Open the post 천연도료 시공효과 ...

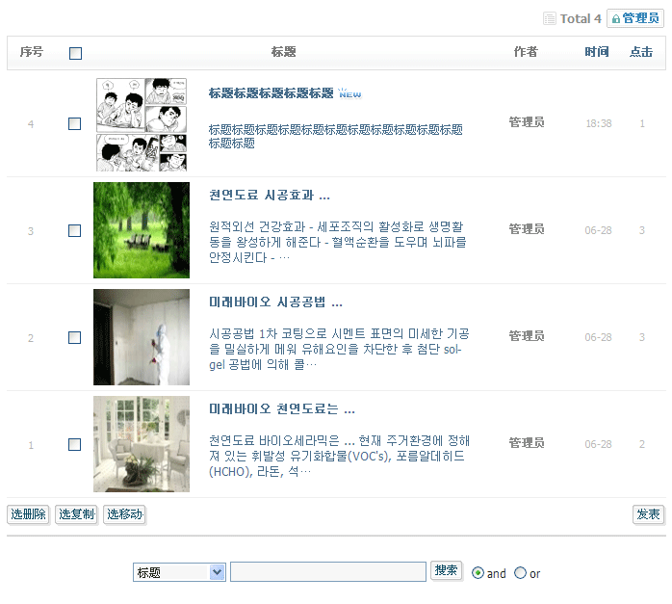click(270, 195)
